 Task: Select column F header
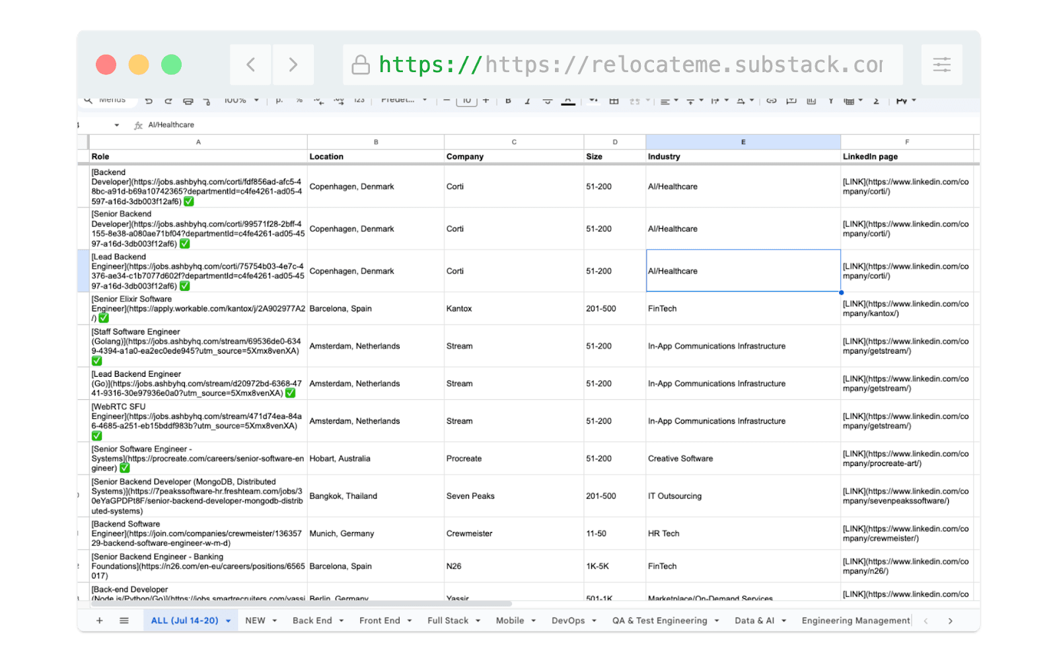pyautogui.click(x=907, y=142)
